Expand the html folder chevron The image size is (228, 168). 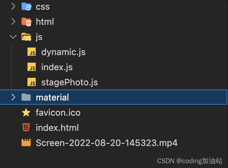pos(13,22)
